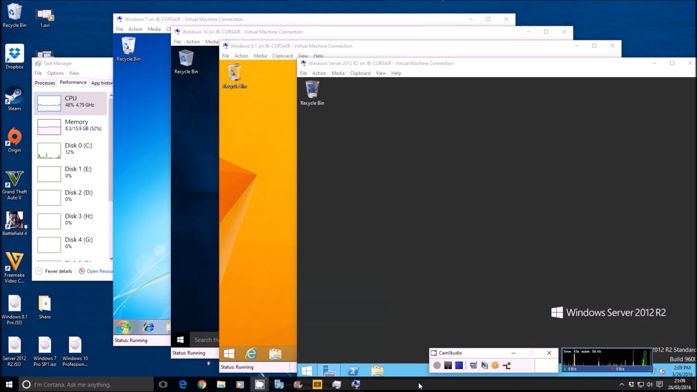Image resolution: width=697 pixels, height=392 pixels.
Task: Open Microsoft Edge from host taskbar
Action: (183, 384)
